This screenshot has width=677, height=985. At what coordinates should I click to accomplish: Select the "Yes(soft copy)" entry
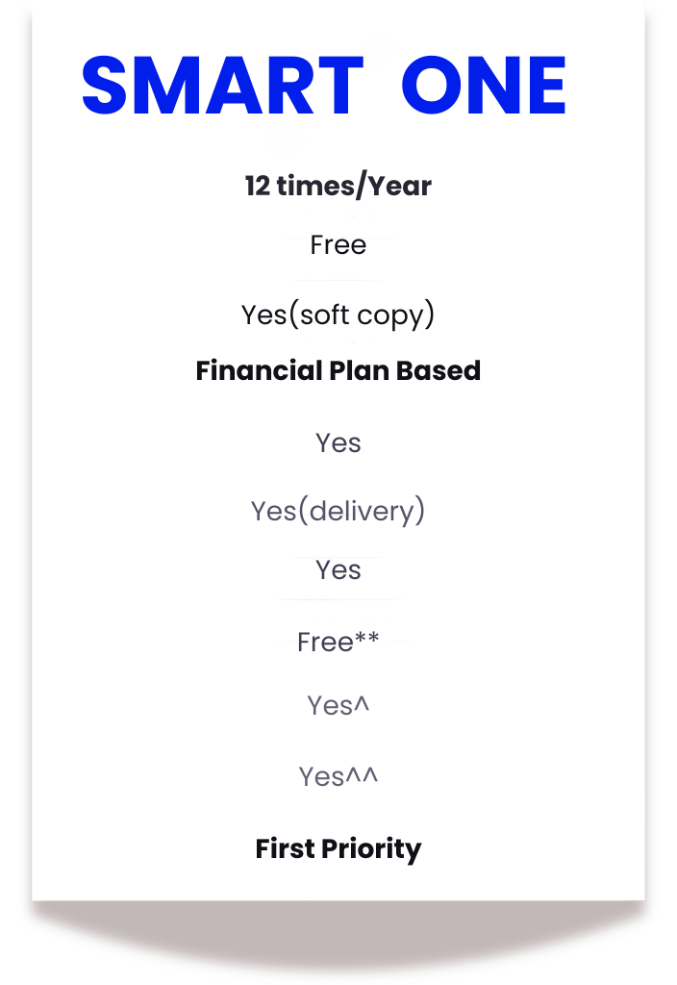(338, 315)
